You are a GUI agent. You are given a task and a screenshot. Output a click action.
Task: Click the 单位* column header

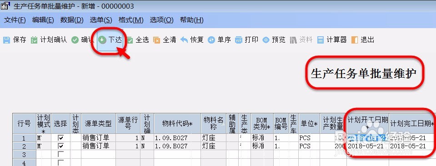309,123
